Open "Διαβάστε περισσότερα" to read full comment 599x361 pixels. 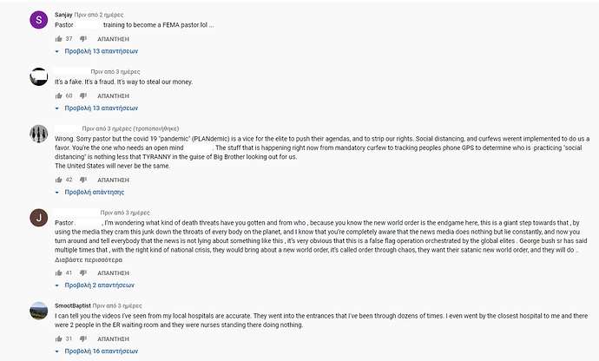pyautogui.click(x=89, y=259)
